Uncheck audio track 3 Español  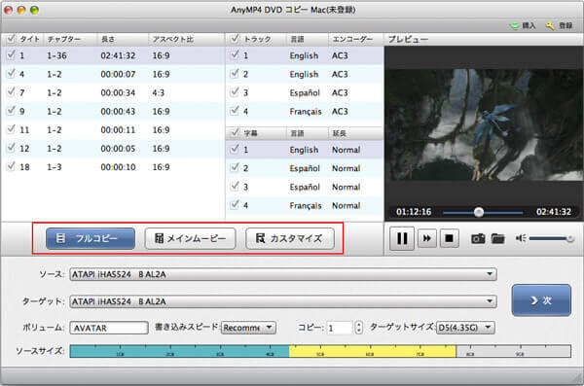[x=235, y=92]
